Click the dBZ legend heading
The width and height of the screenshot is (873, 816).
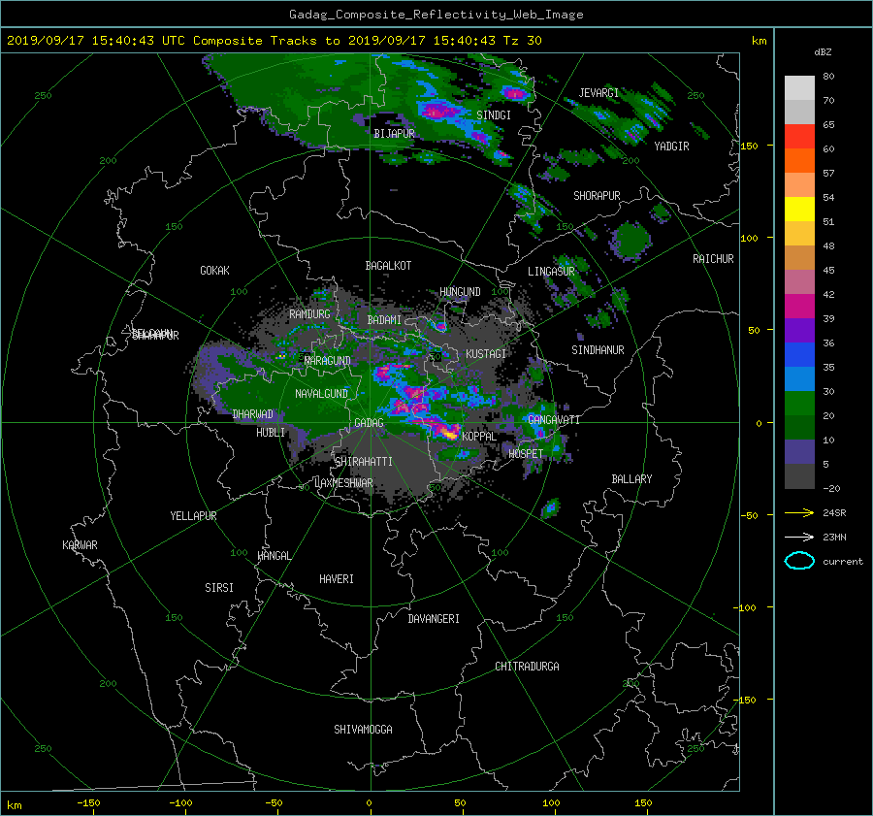[823, 52]
